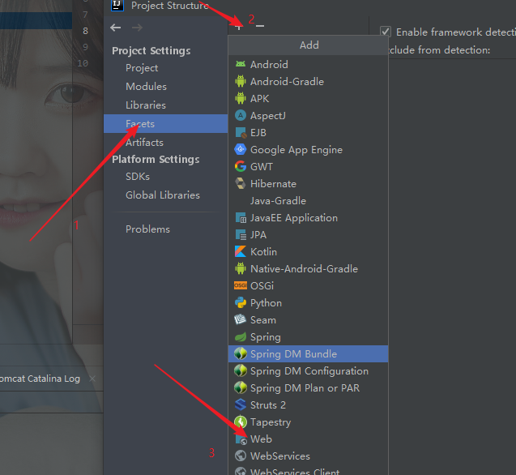Choose Hibernate from the Add menu
This screenshot has width=516, height=475.
pos(308,183)
